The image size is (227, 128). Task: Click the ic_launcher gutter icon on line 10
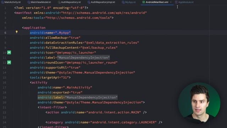[x=9, y=52]
